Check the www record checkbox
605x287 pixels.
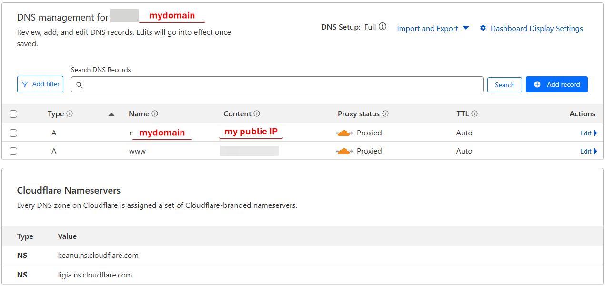pyautogui.click(x=13, y=151)
